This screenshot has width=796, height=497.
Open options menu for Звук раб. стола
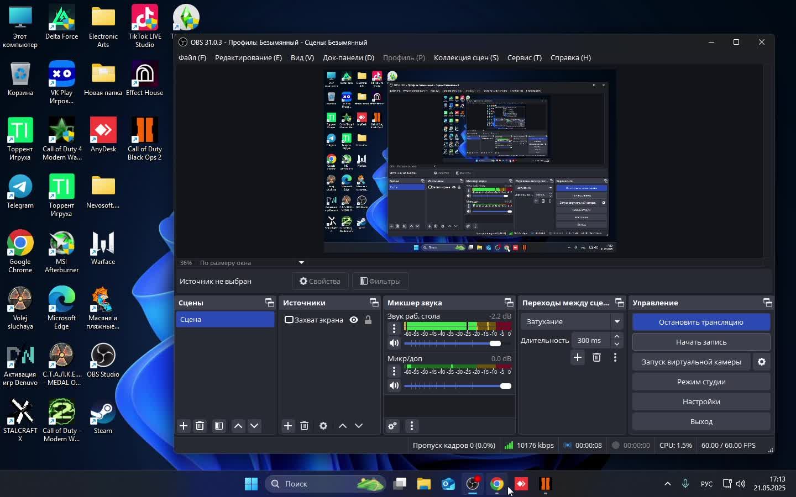pyautogui.click(x=394, y=329)
